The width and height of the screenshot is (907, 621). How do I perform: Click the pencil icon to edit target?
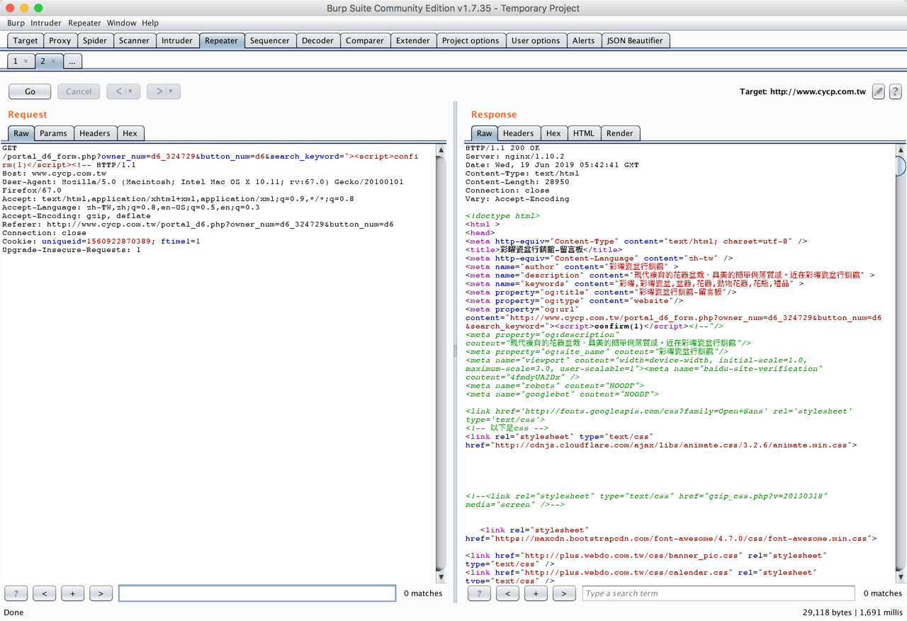pyautogui.click(x=878, y=91)
